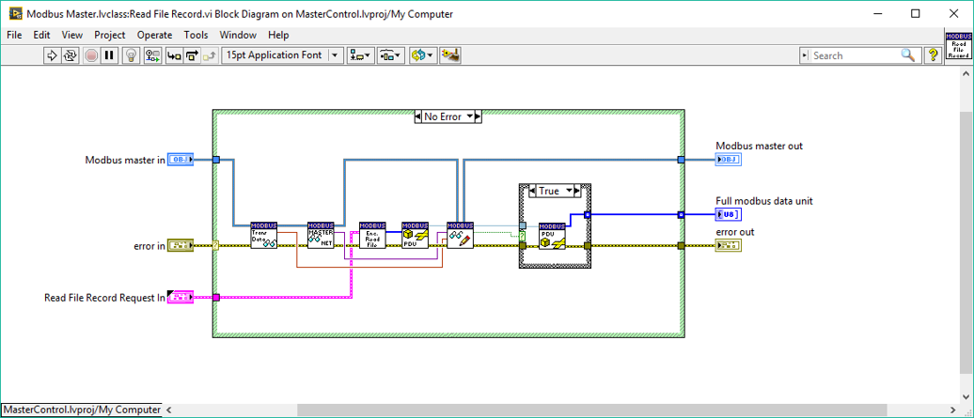Click LabVIEW window title bar icon

pos(16,14)
